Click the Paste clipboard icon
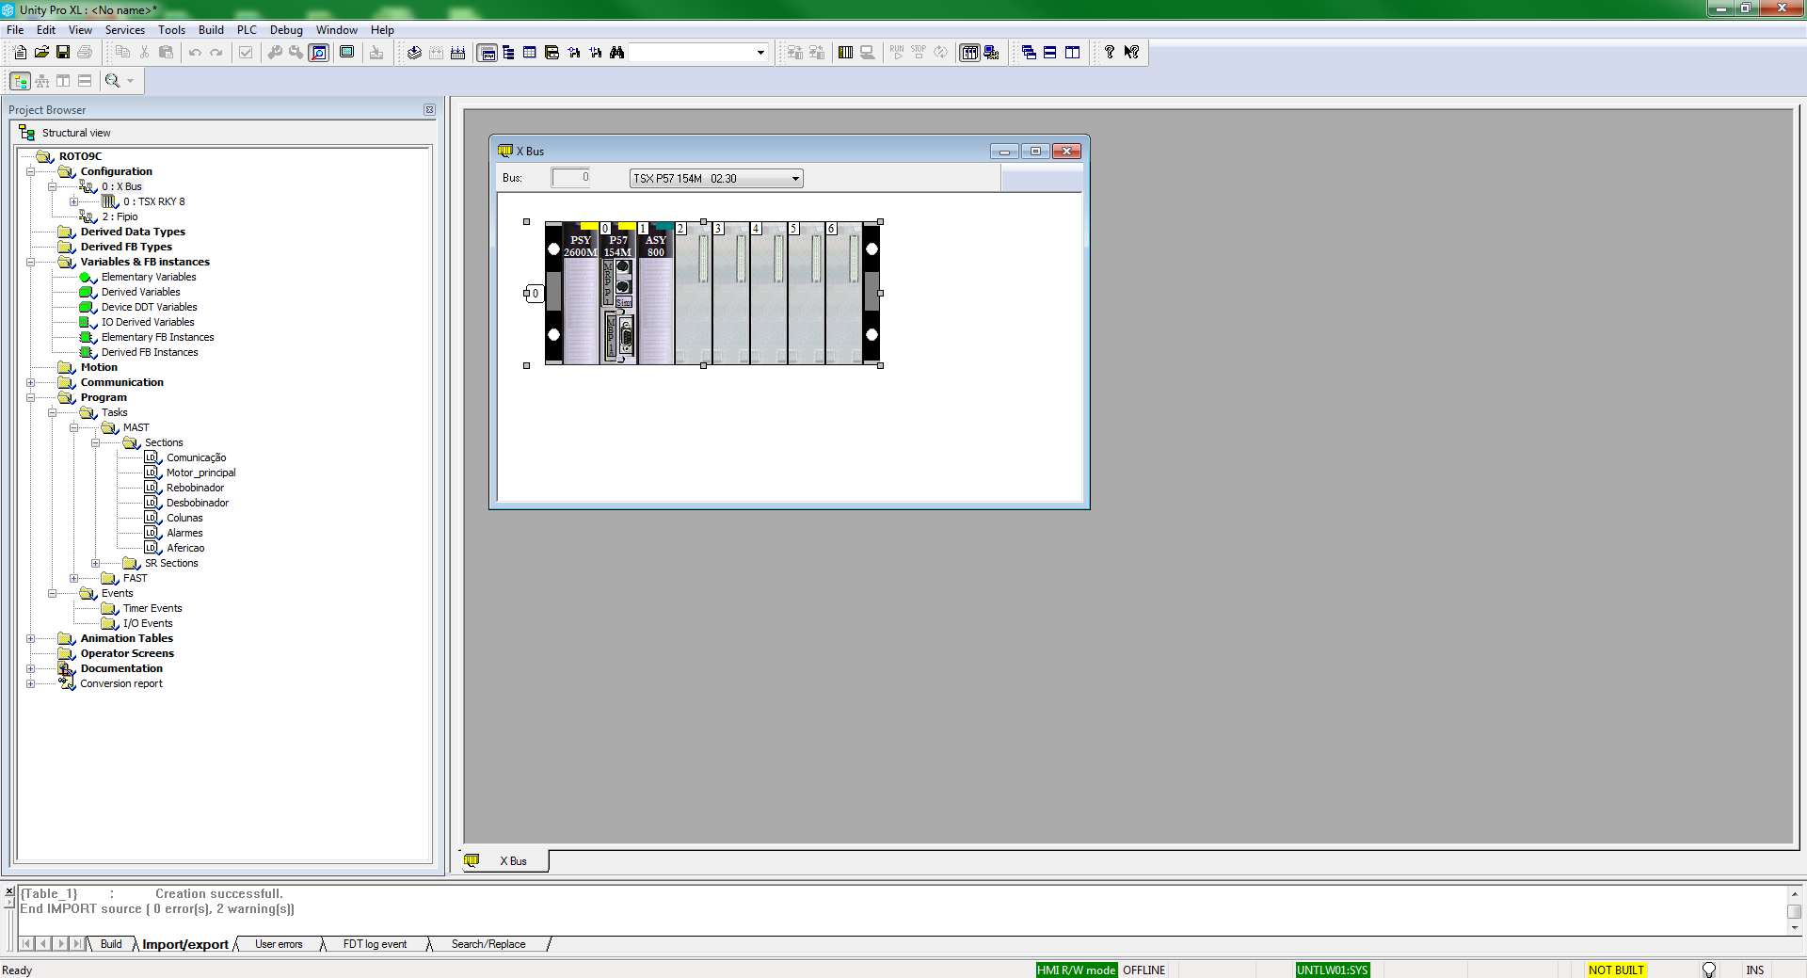The image size is (1807, 978). pos(166,53)
